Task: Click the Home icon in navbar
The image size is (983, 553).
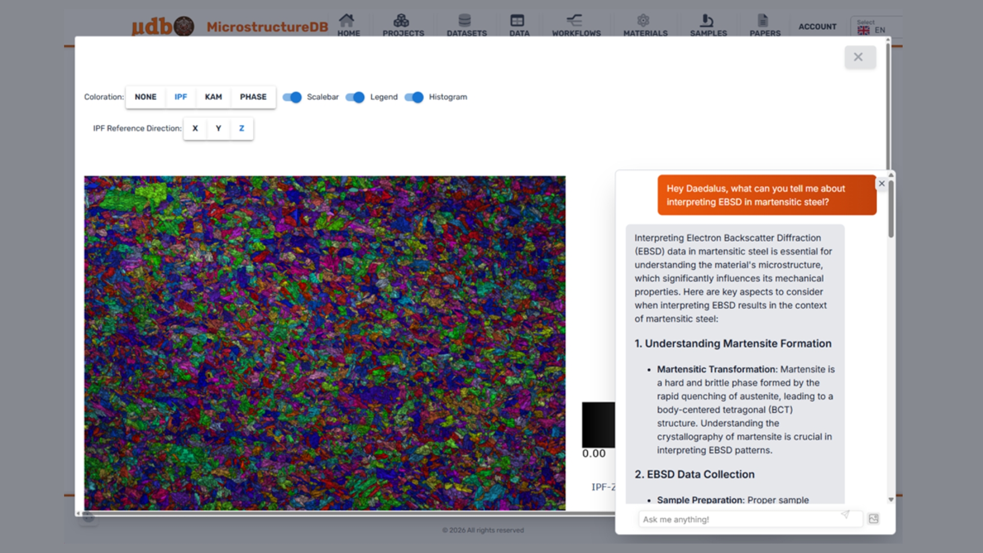Action: 347,20
